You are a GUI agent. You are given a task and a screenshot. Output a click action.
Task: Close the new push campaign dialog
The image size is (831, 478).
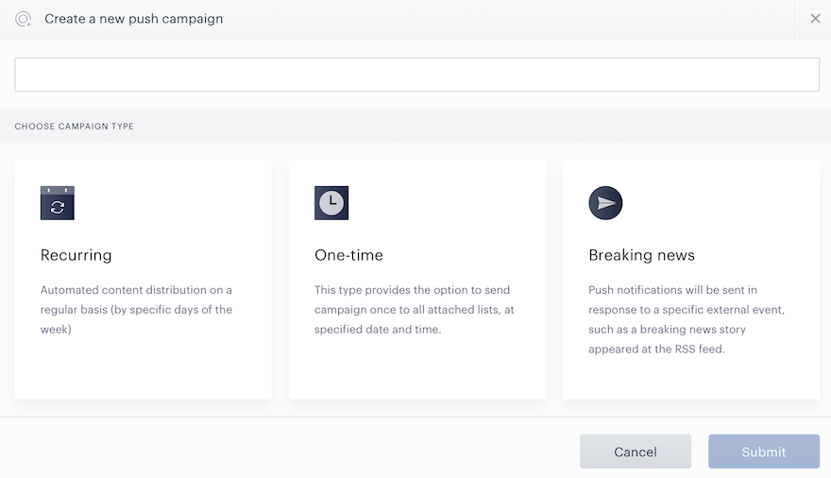pos(815,19)
